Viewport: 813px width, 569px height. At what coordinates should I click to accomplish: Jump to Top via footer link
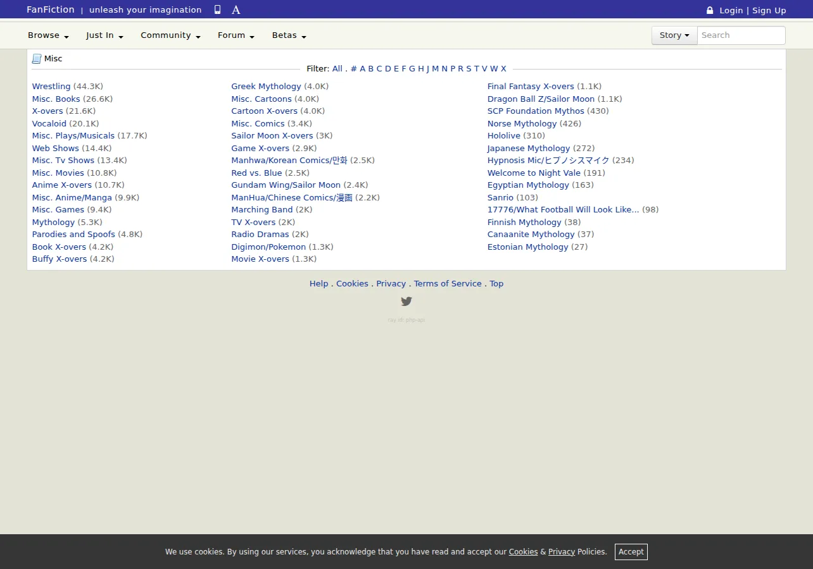tap(496, 284)
